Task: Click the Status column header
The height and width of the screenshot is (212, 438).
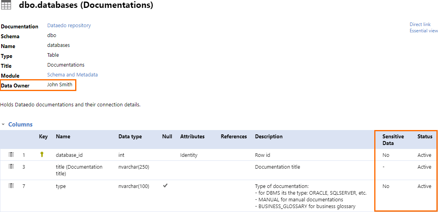Action: [x=425, y=137]
